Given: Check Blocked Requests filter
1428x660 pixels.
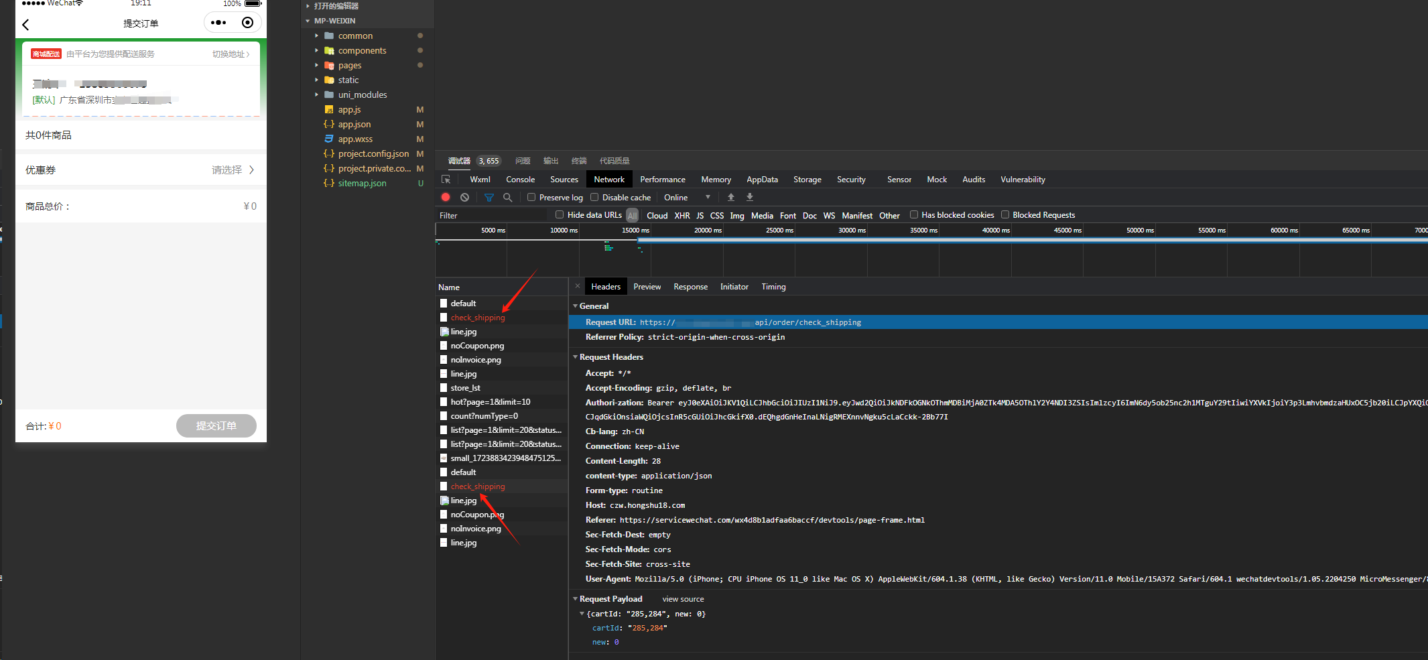Looking at the screenshot, I should (1004, 214).
